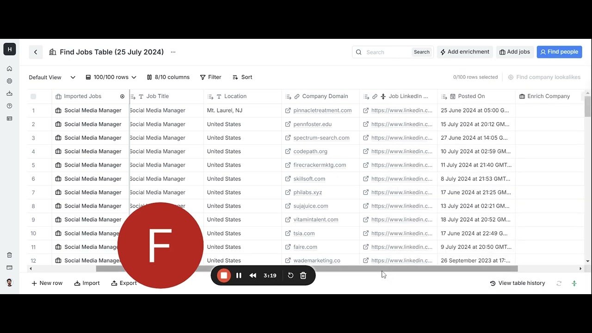Toggle the select-all rows checkbox
Screen dimensions: 592x333
pyautogui.click(x=33, y=97)
